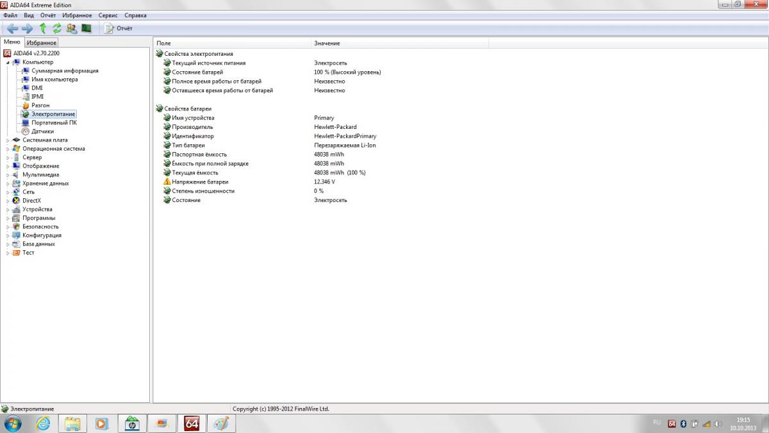Select the AIDA64 v2.70.2200 root node
Screen dimensions: 769x433
click(36, 53)
